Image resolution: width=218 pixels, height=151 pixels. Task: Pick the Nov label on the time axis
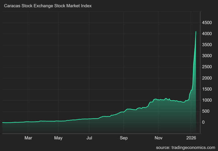158,138
